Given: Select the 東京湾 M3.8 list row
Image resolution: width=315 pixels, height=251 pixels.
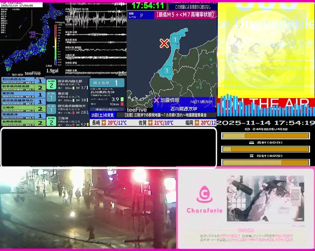Looking at the screenshot, I should pos(23,94).
